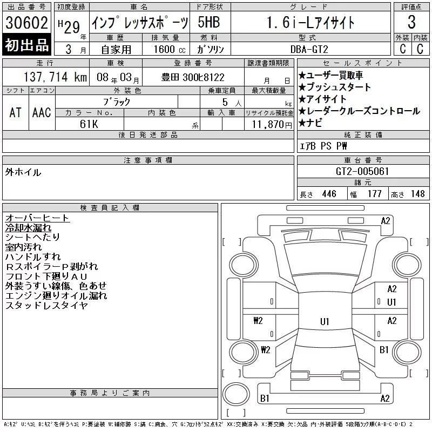Image resolution: width=432 pixels, height=432 pixels.
Task: Click the lot number 30602
Action: (27, 23)
